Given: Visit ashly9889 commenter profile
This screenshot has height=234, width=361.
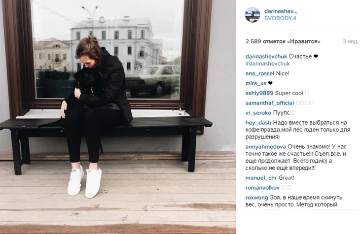Looking at the screenshot, I should pyautogui.click(x=259, y=93).
